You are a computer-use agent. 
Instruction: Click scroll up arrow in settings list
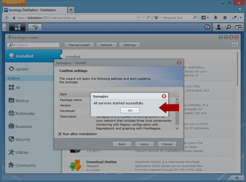coord(177,99)
